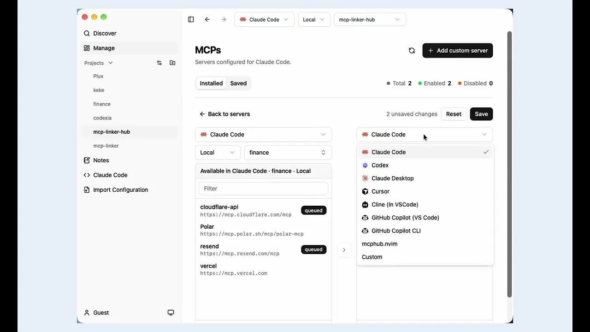Open Import Configuration
This screenshot has height=332, width=590.
pyautogui.click(x=129, y=190)
